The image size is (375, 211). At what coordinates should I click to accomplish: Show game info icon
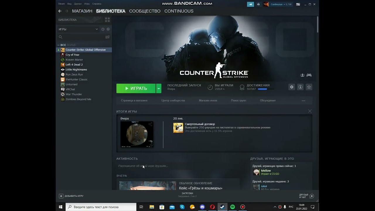point(300,87)
